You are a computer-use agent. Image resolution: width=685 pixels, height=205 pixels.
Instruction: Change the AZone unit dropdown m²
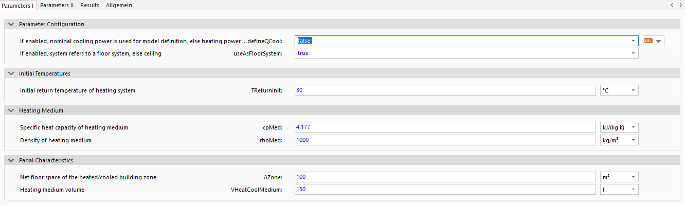point(620,177)
